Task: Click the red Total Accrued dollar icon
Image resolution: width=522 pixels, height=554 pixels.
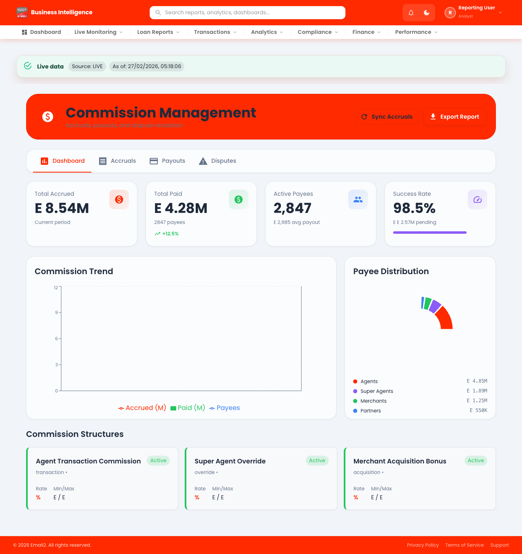Action: pos(119,199)
